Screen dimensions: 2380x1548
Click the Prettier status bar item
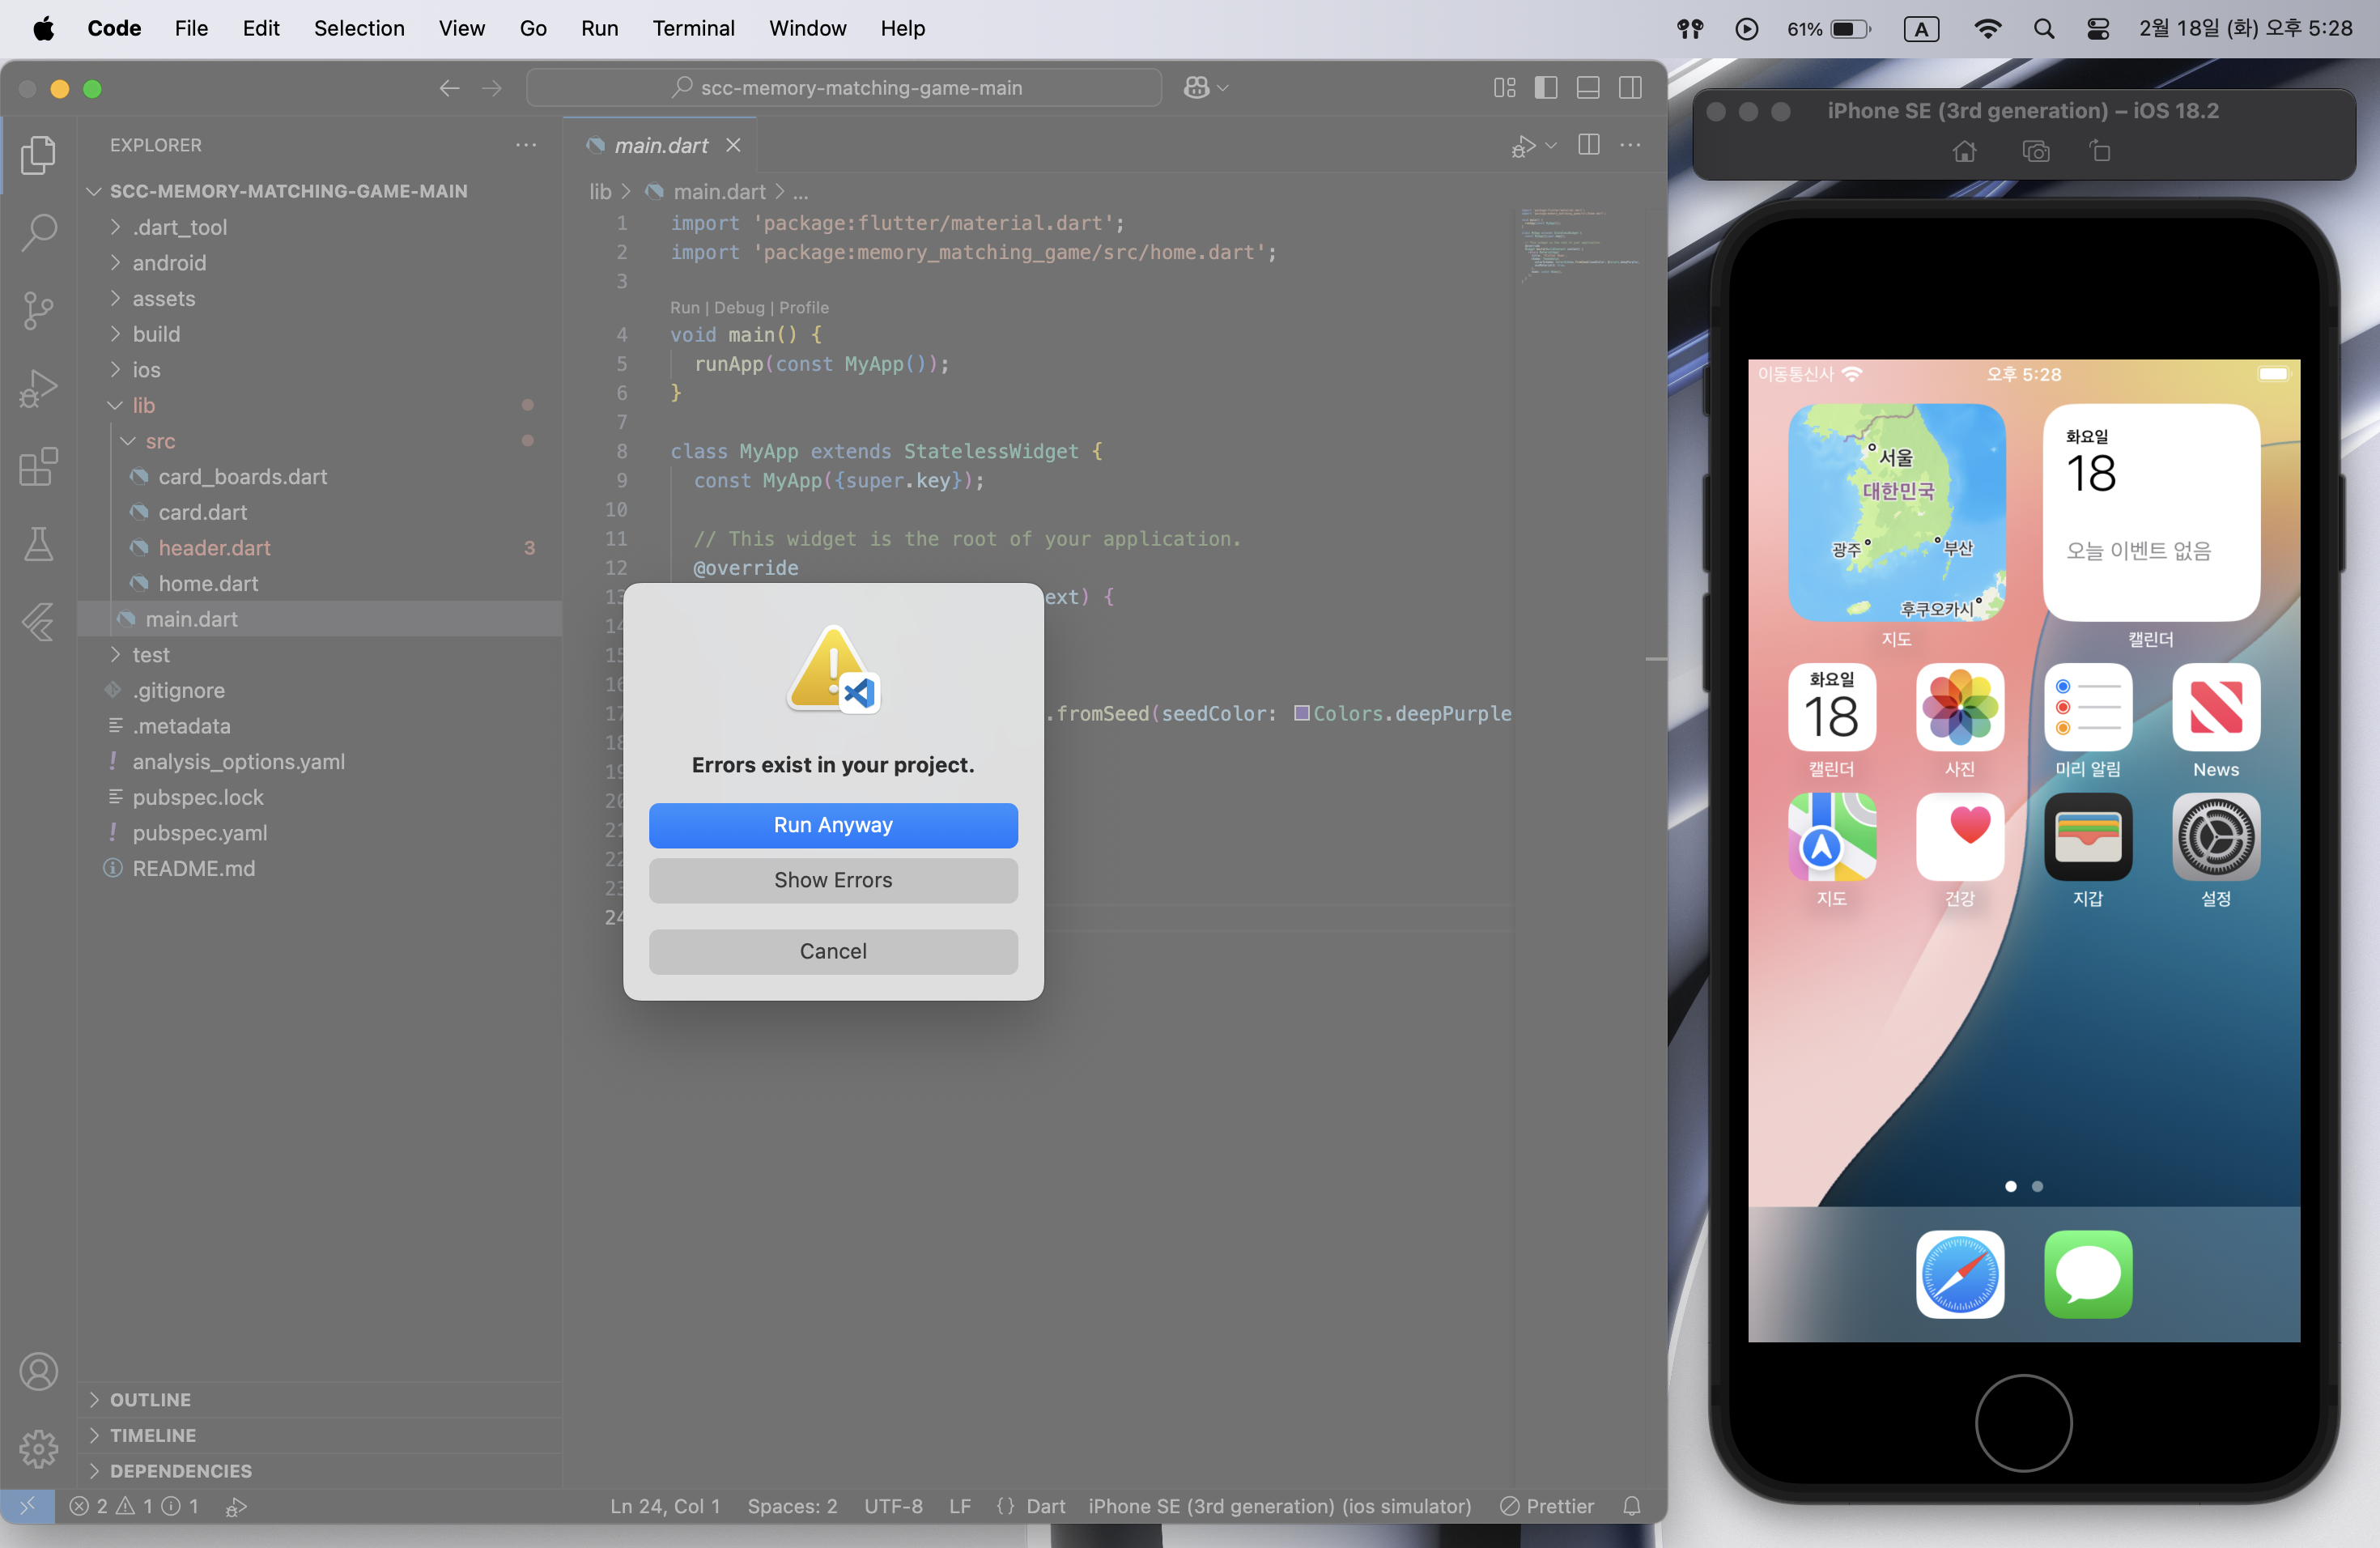point(1547,1506)
